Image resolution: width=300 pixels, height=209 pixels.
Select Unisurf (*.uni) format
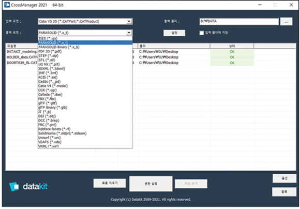85,138
